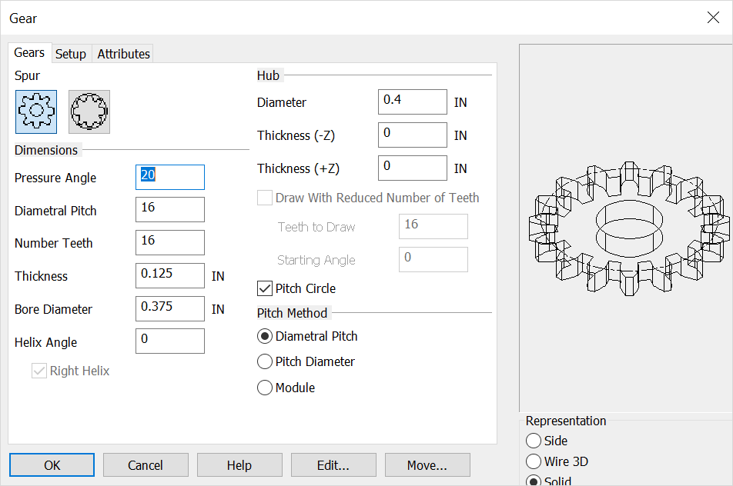
Task: Set representation to Wire 3D
Action: 532,461
